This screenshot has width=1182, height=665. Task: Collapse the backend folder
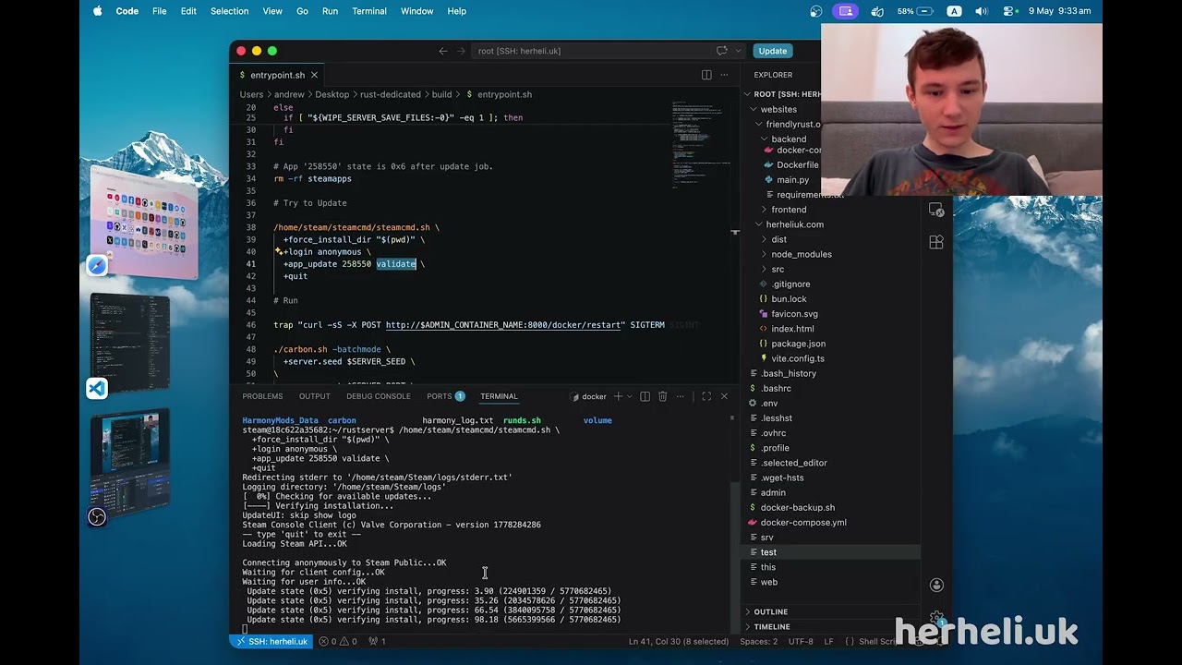789,139
